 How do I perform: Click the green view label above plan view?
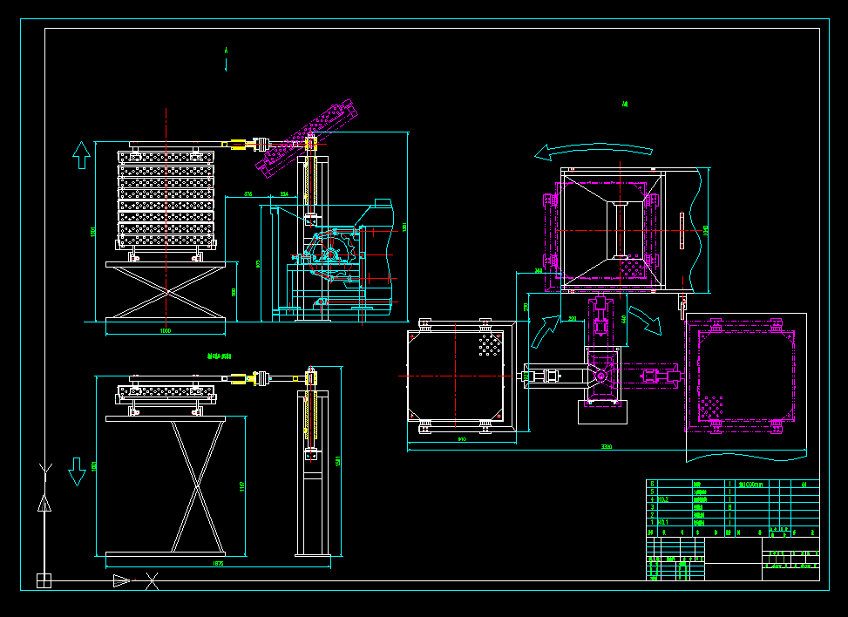pos(625,105)
